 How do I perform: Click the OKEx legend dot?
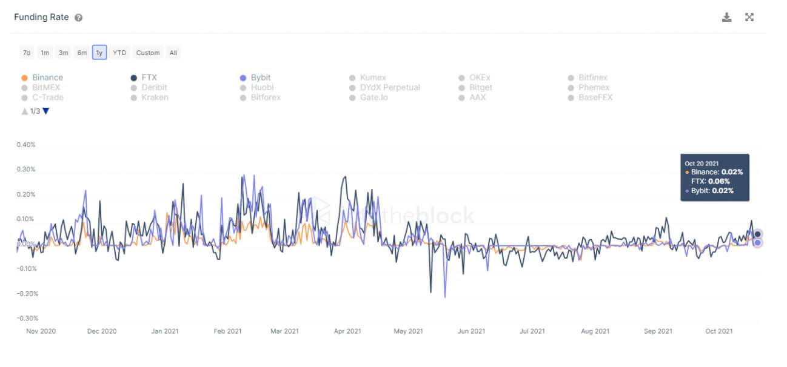coord(461,78)
